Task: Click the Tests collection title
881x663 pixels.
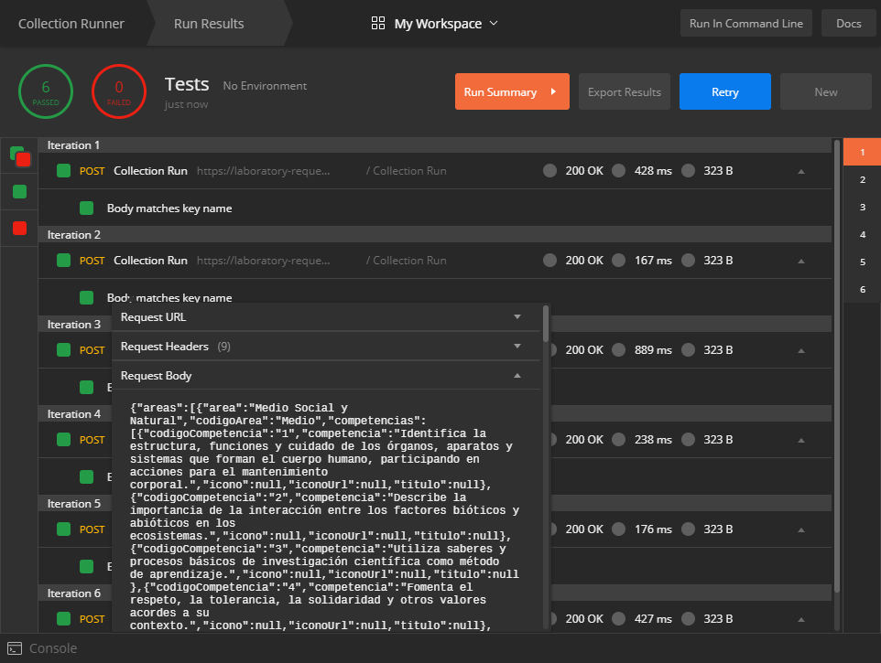Action: click(x=187, y=84)
